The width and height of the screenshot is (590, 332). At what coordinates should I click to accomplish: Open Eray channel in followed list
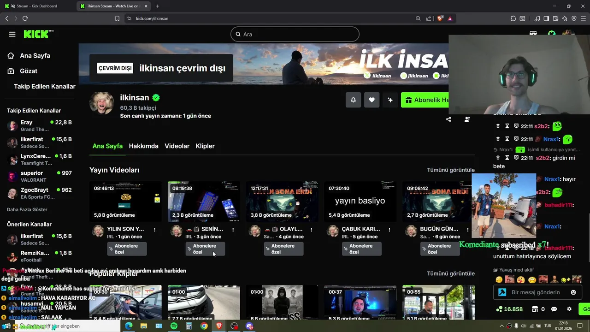pyautogui.click(x=40, y=126)
